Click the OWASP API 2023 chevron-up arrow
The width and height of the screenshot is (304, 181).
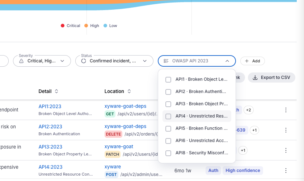coord(227,61)
